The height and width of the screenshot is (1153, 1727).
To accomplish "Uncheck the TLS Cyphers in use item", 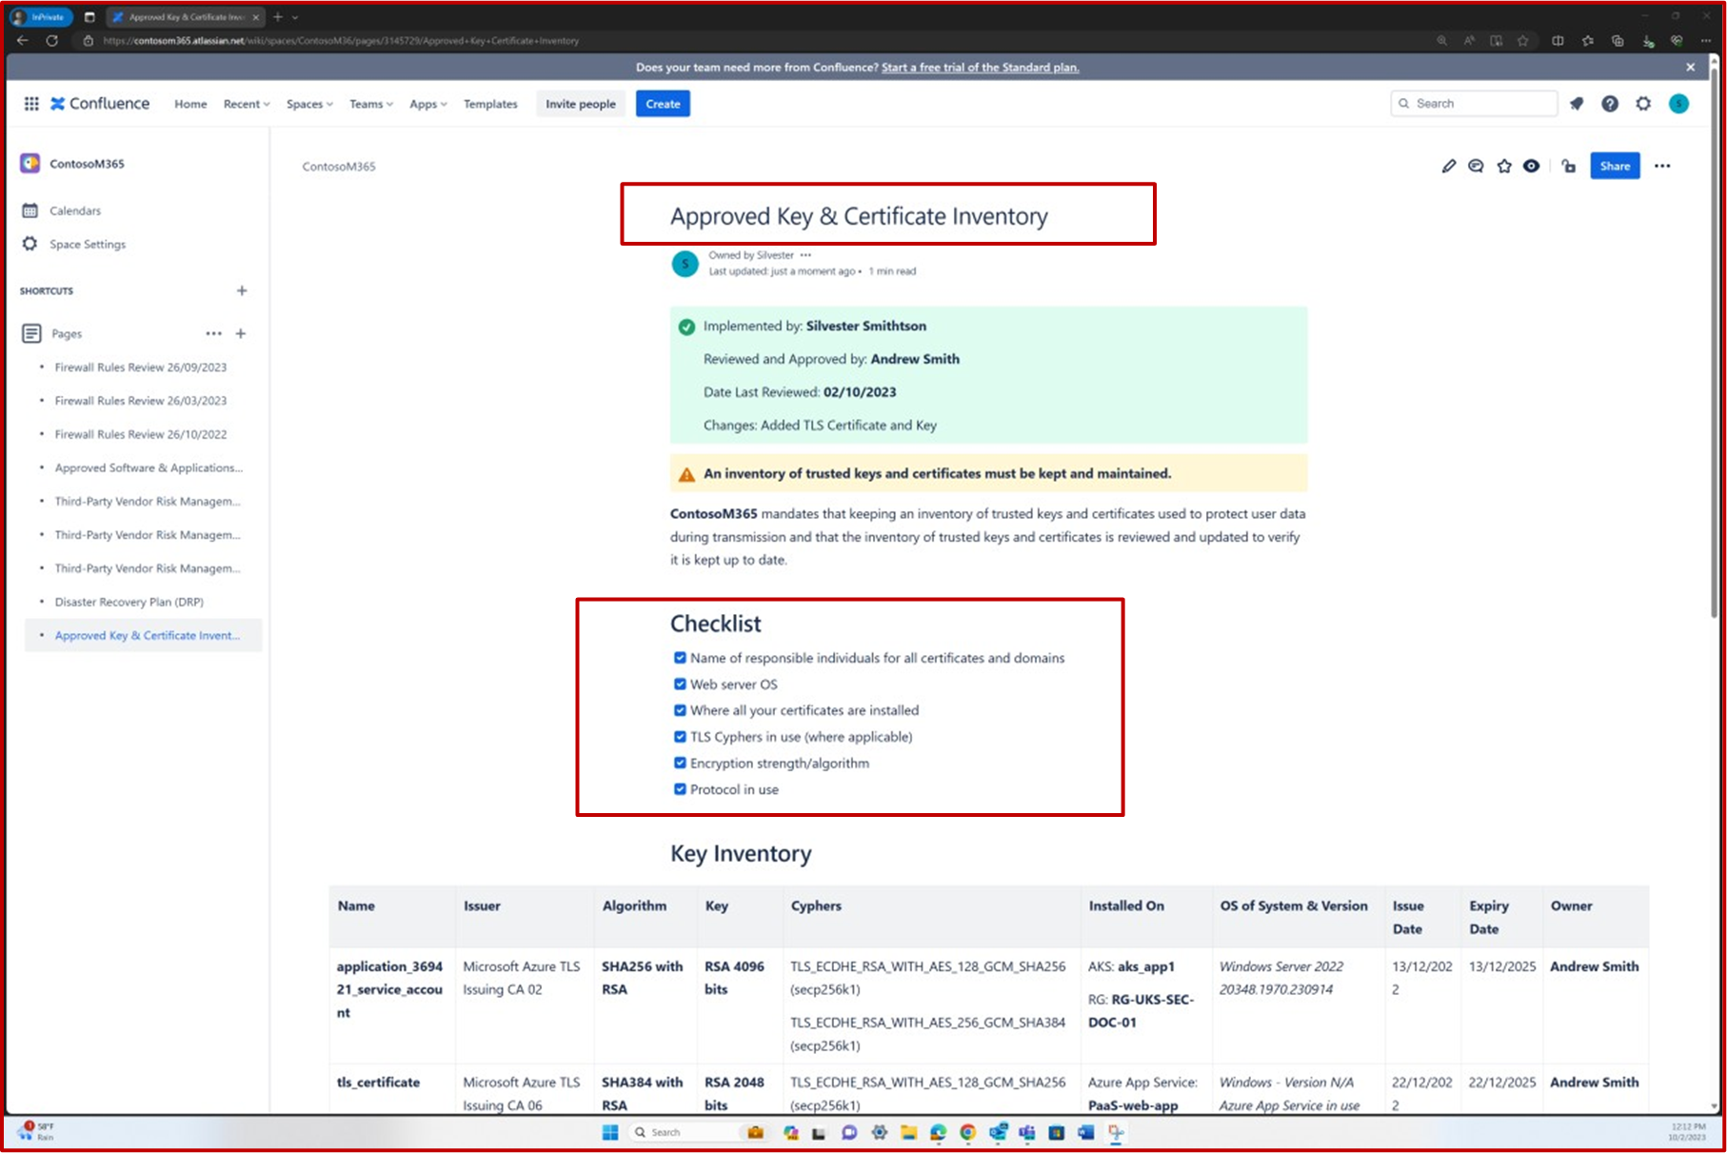I will (680, 736).
